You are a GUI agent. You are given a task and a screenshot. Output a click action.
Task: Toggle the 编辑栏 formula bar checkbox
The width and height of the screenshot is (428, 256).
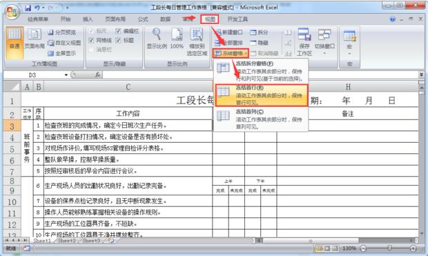(x=118, y=31)
